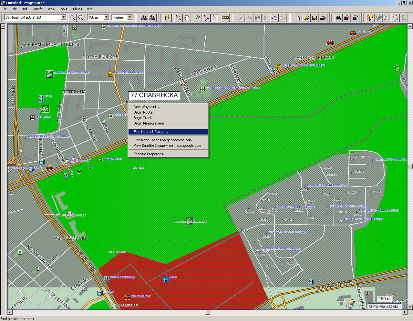Expand the 150 m zoom scale dropdown
This screenshot has width=413, height=321.
(x=106, y=17)
